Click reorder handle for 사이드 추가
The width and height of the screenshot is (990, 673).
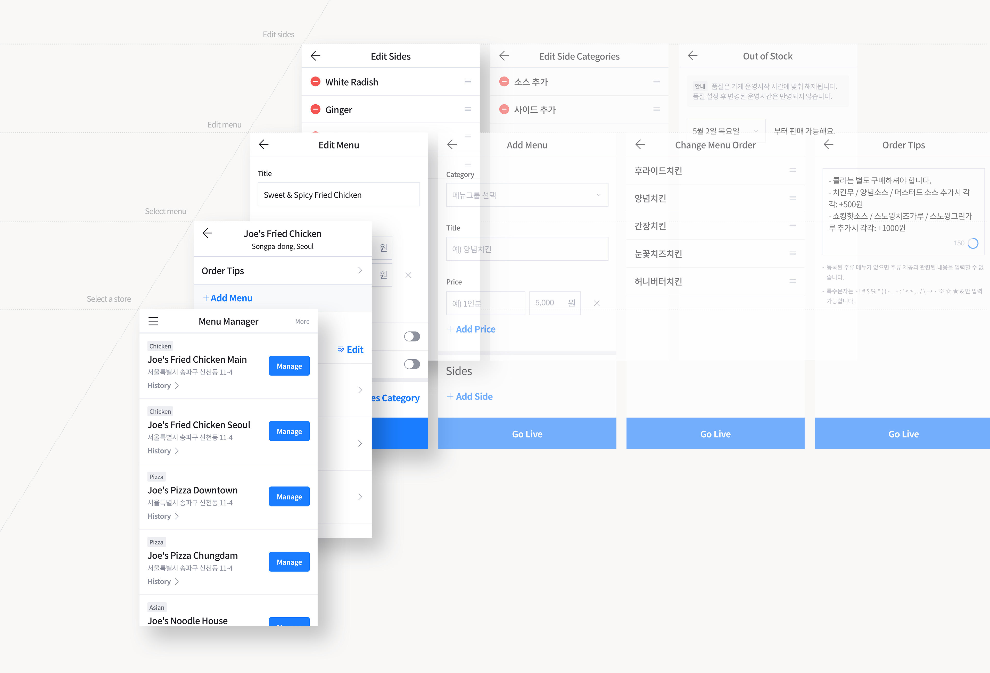click(x=656, y=110)
